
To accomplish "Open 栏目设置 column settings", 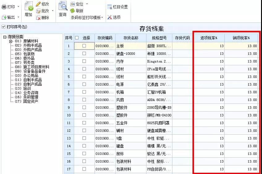I will [110, 7].
